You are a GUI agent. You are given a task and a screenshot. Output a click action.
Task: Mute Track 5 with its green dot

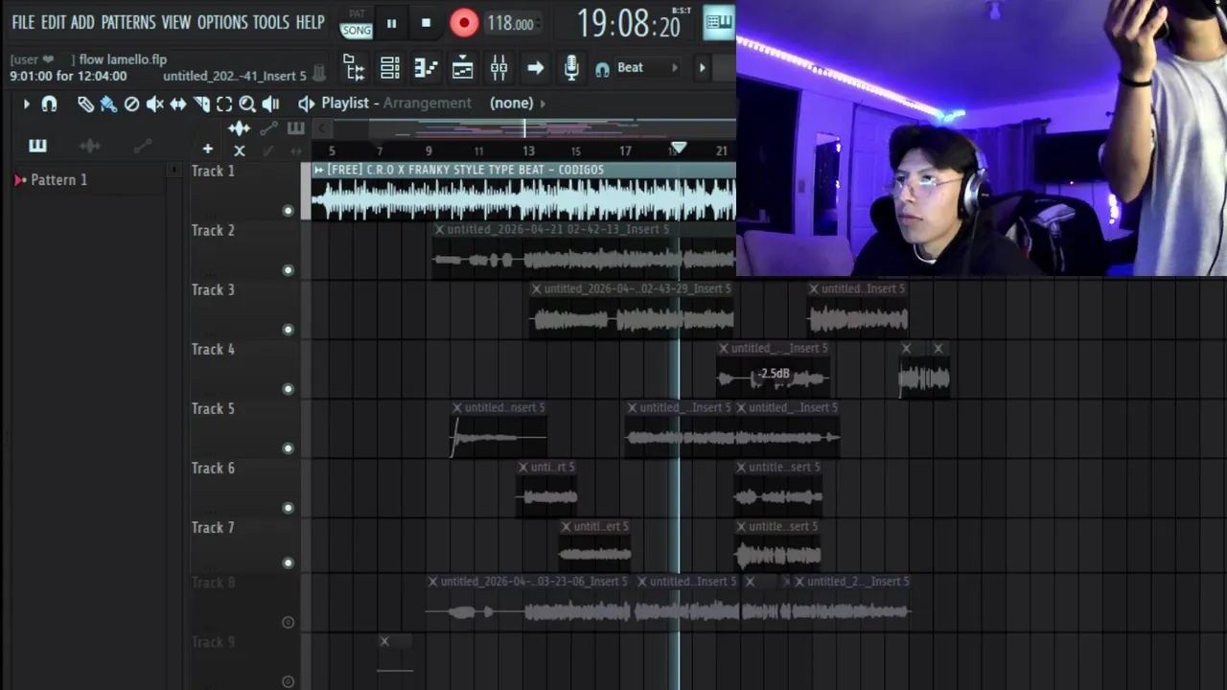coord(288,448)
